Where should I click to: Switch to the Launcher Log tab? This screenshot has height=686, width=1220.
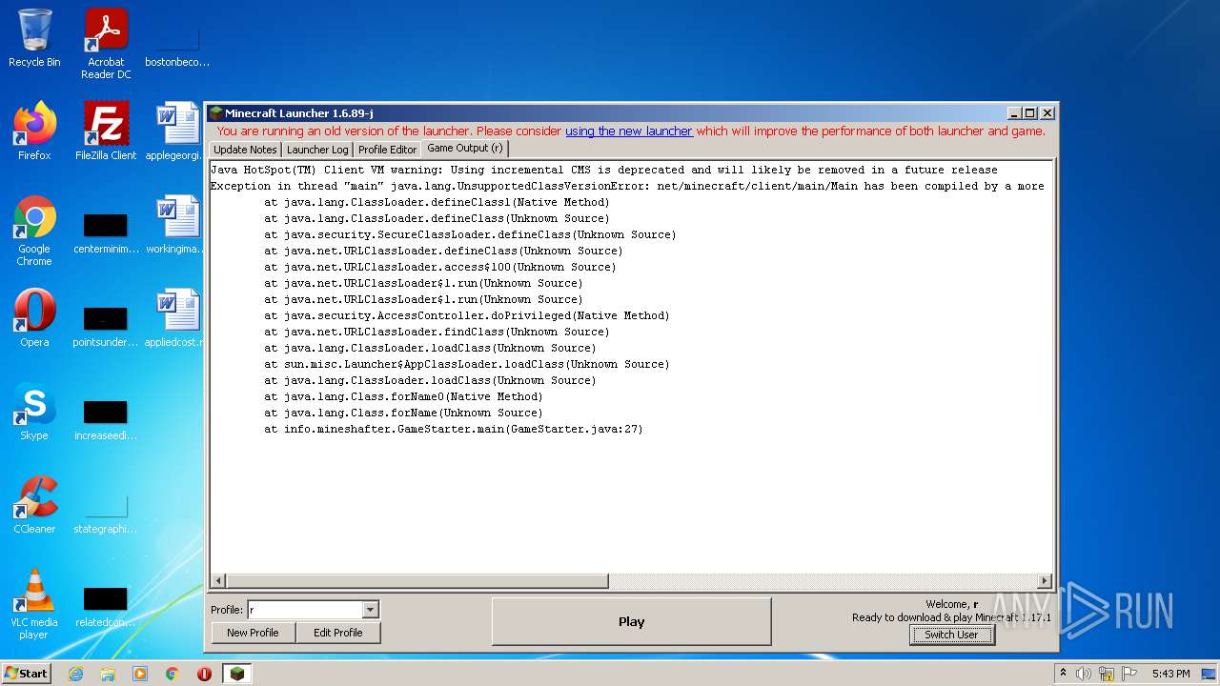(x=317, y=150)
